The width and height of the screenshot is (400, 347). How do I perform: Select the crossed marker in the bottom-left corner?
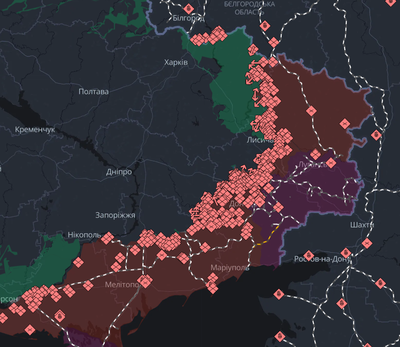tap(30, 330)
